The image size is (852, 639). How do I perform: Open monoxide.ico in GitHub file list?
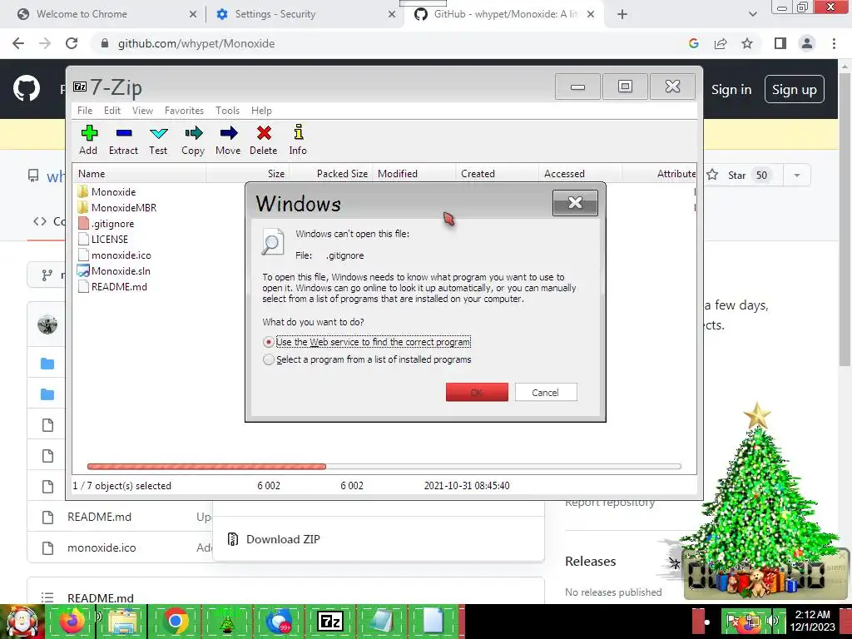(102, 547)
